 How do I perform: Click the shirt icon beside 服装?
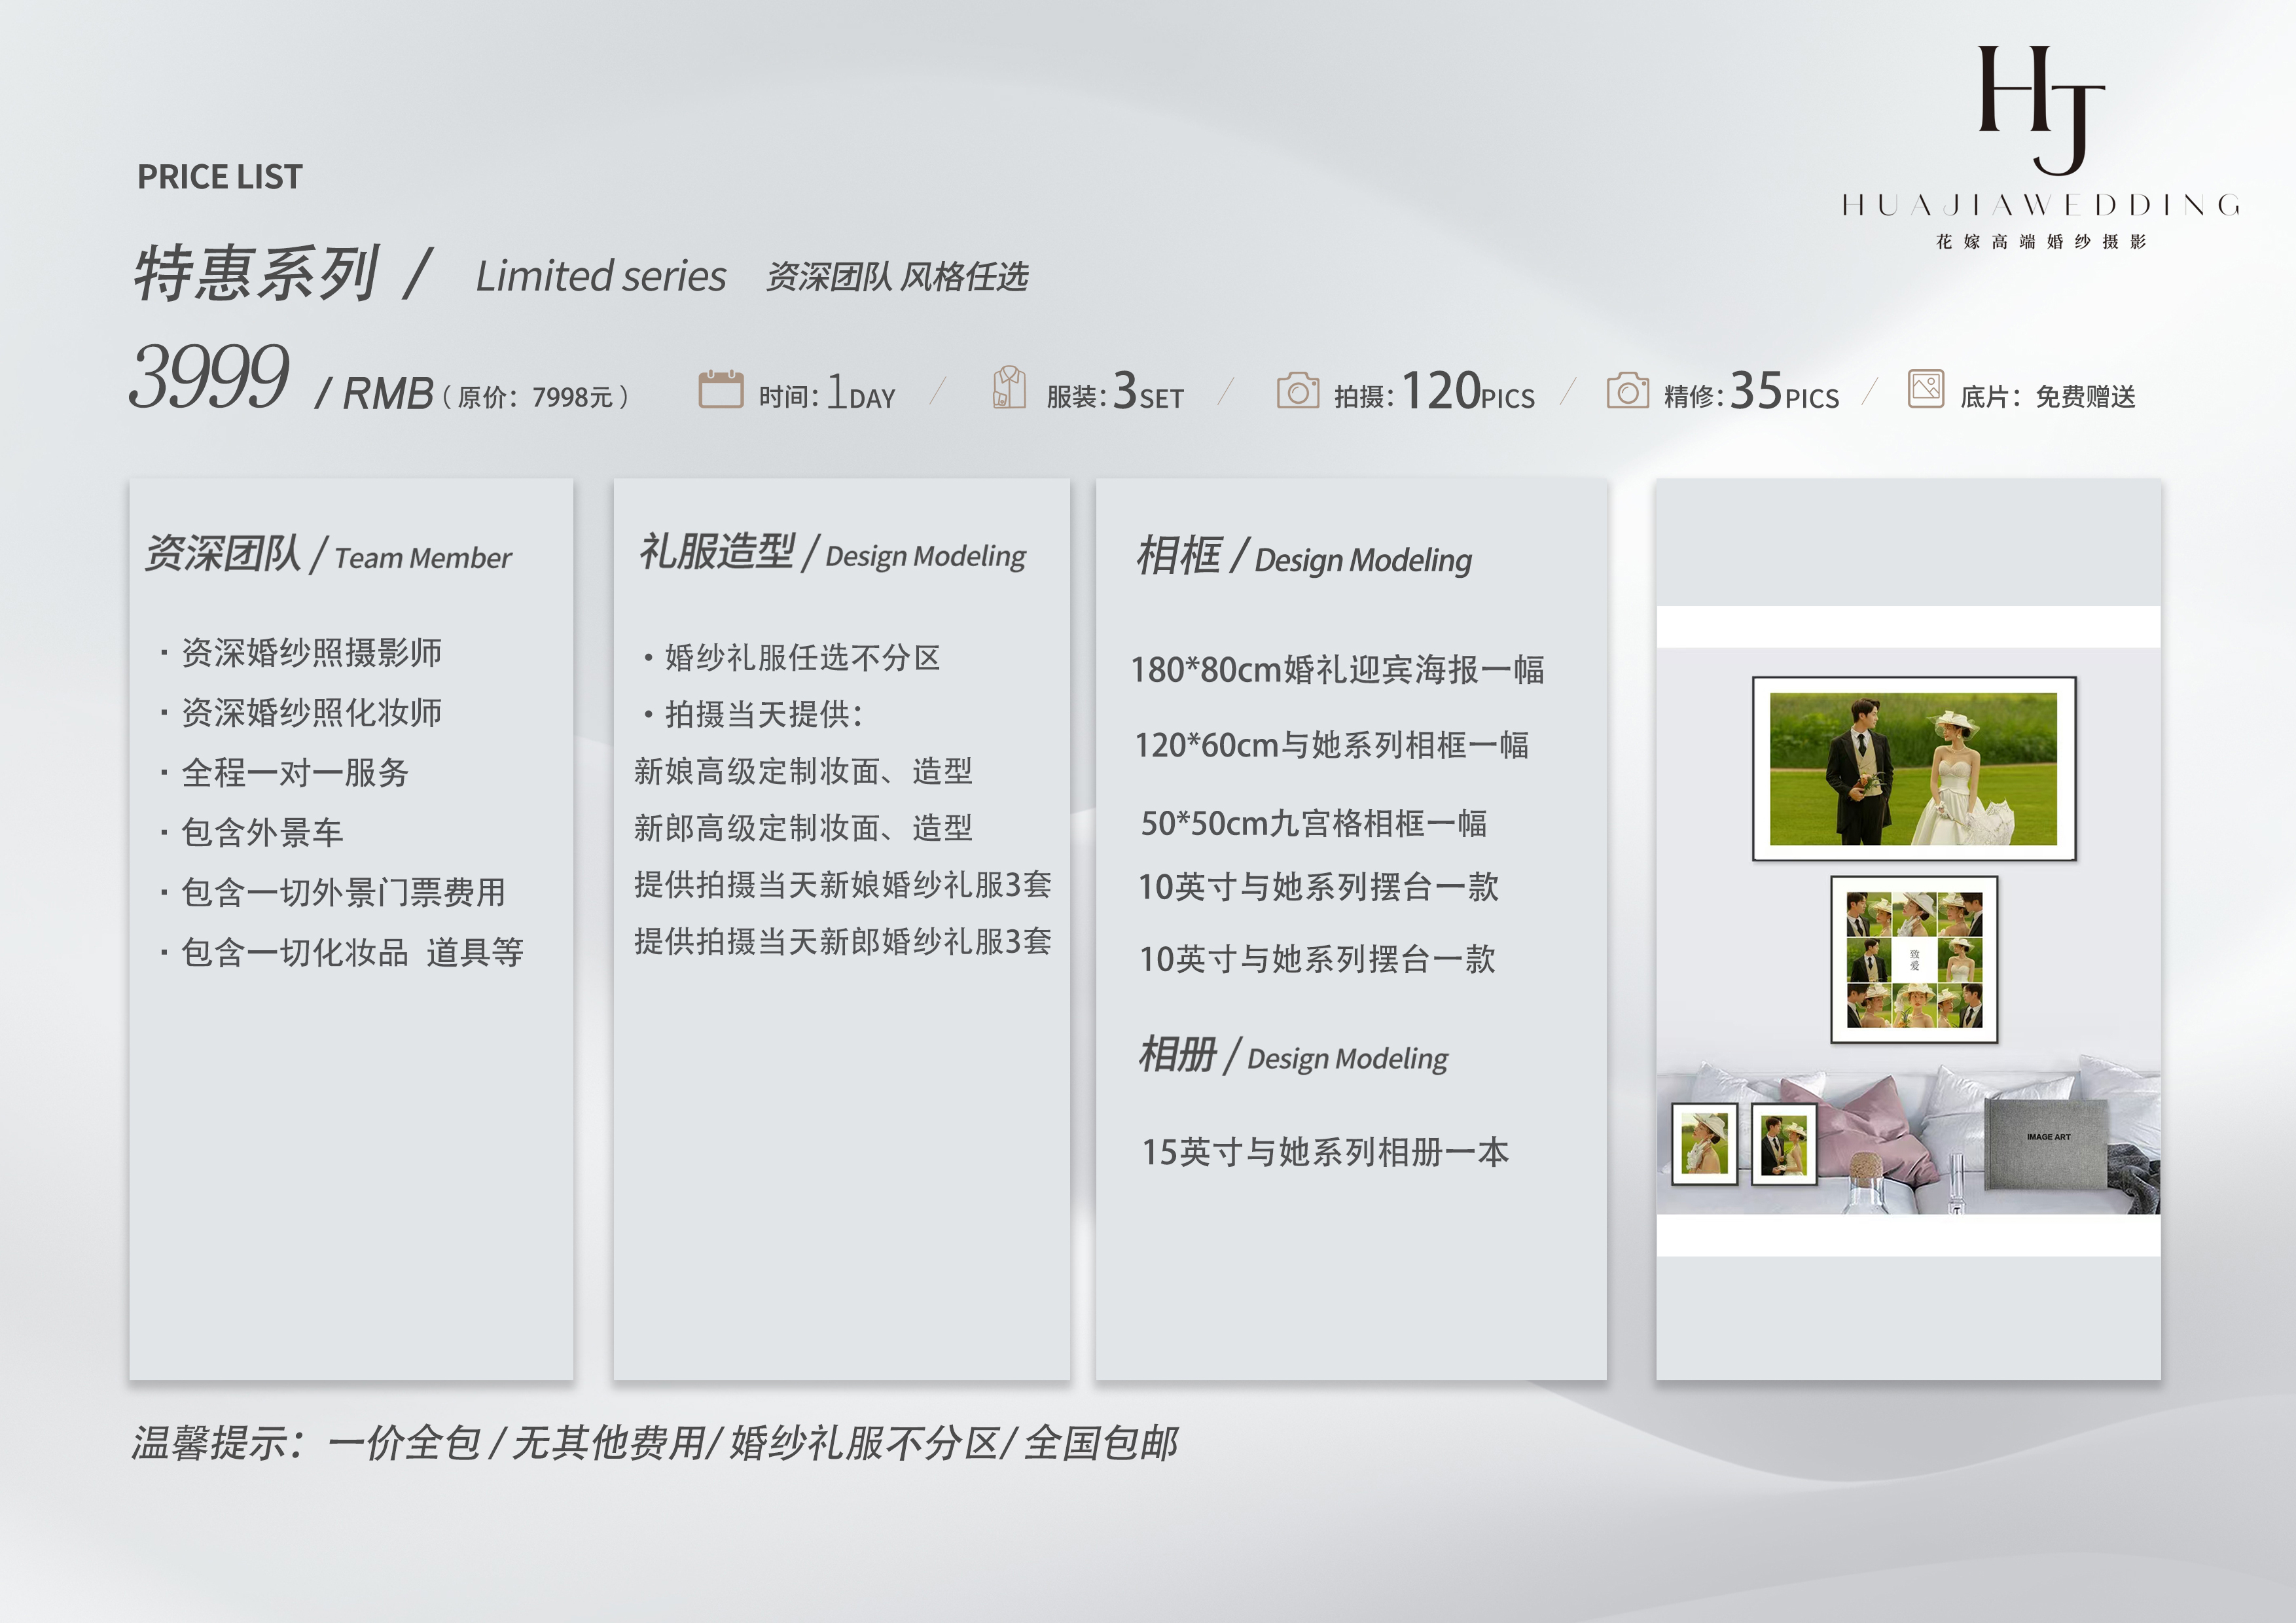coord(1009,387)
